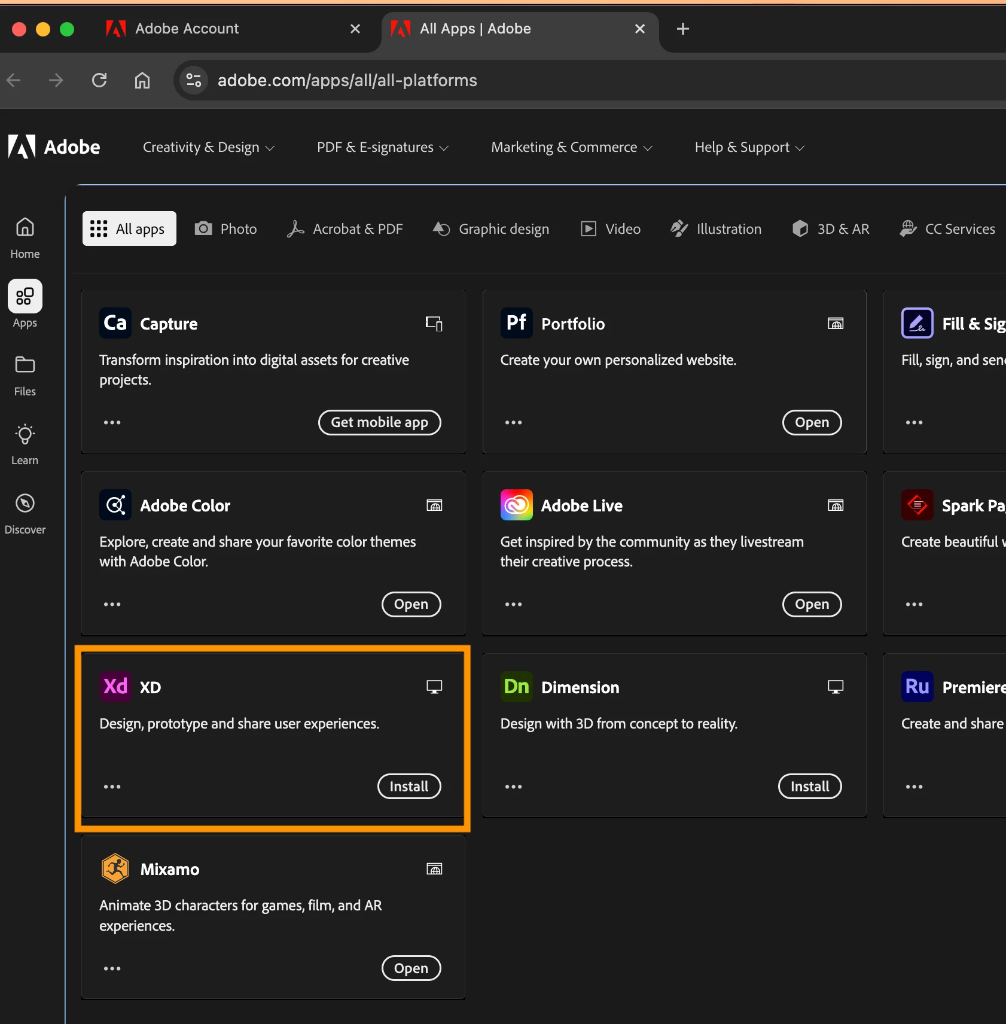Filter apps by Photo category

[226, 228]
